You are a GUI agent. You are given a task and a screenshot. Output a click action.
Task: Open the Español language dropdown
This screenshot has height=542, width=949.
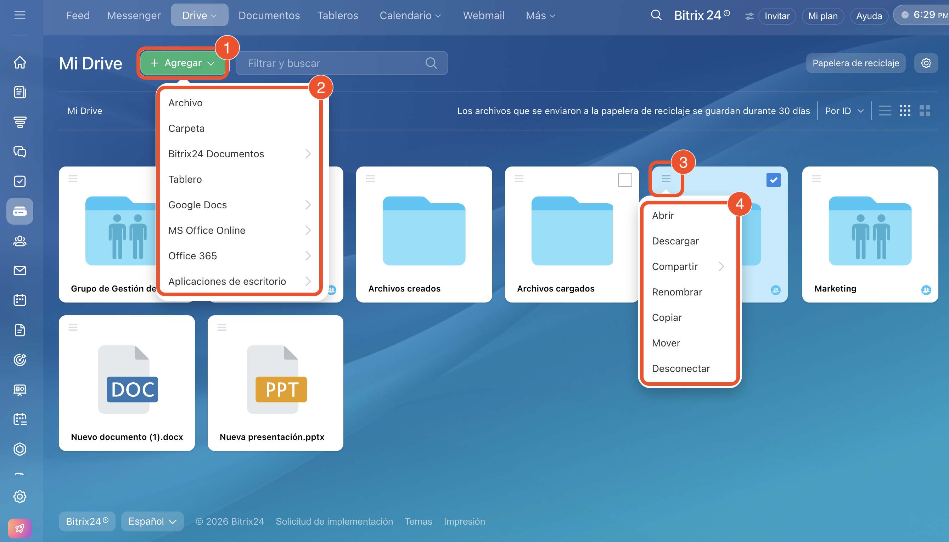(x=152, y=521)
